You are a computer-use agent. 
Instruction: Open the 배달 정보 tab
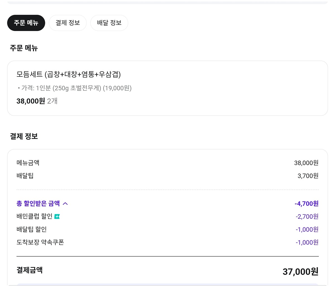point(109,23)
